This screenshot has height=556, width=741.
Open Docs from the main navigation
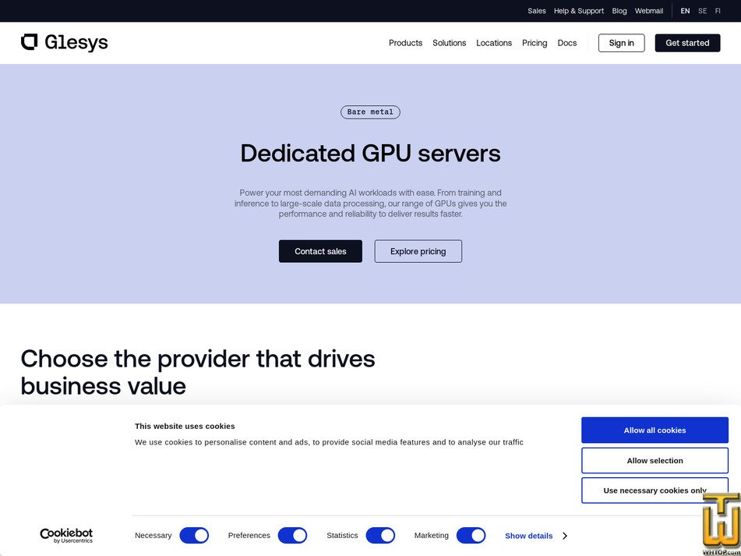click(567, 43)
